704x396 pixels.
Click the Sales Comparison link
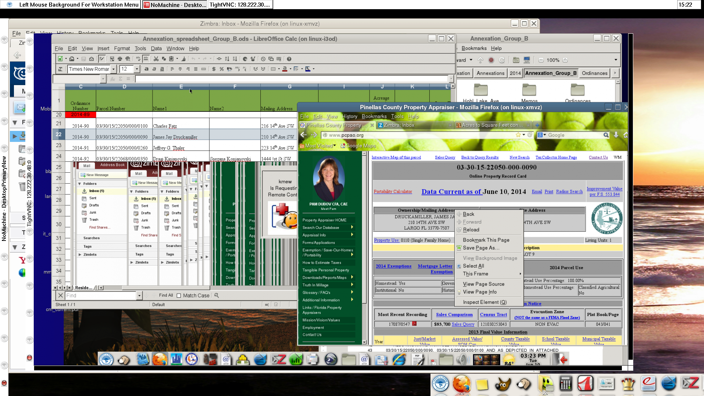[x=454, y=315]
